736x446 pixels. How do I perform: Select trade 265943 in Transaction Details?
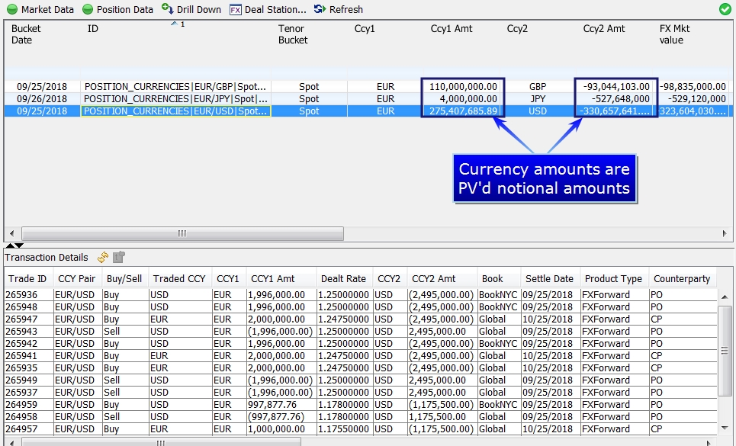(361, 331)
